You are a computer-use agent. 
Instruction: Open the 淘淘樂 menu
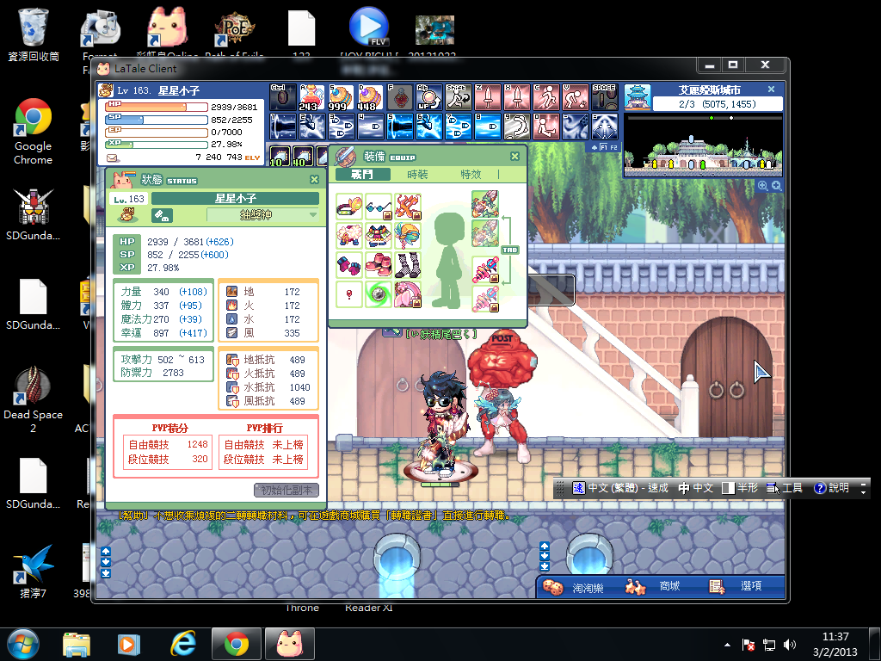[573, 587]
